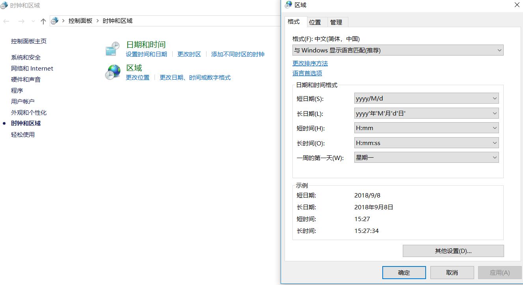Click the address bar Control Panel icon
The image size is (523, 285).
[x=55, y=21]
